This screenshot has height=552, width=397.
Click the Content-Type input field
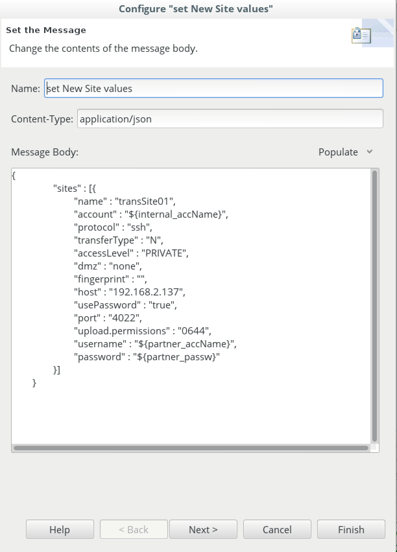[x=230, y=119]
